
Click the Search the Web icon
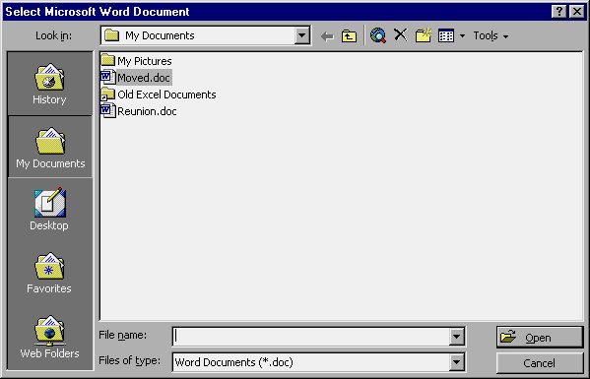[378, 35]
